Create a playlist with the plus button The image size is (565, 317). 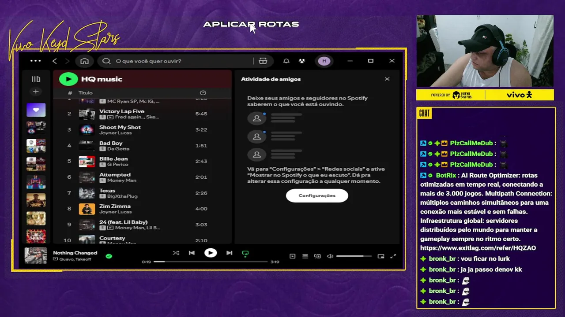[36, 92]
